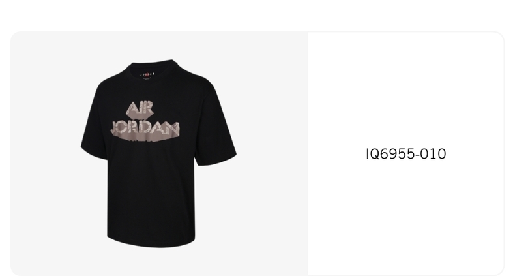Click the letter J in the JORDAN graphic
Image resolution: width=515 pixels, height=276 pixels.
click(115, 128)
